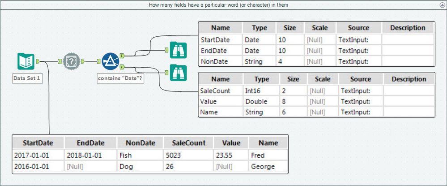The width and height of the screenshot is (447, 186).
Task: Click EndDate row in top table
Action: [x=316, y=51]
